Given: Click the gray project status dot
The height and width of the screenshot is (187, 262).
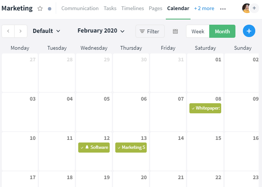Looking at the screenshot, I should click(x=49, y=9).
